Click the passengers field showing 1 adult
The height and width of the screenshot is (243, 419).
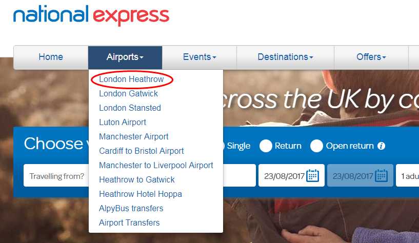[x=408, y=175]
